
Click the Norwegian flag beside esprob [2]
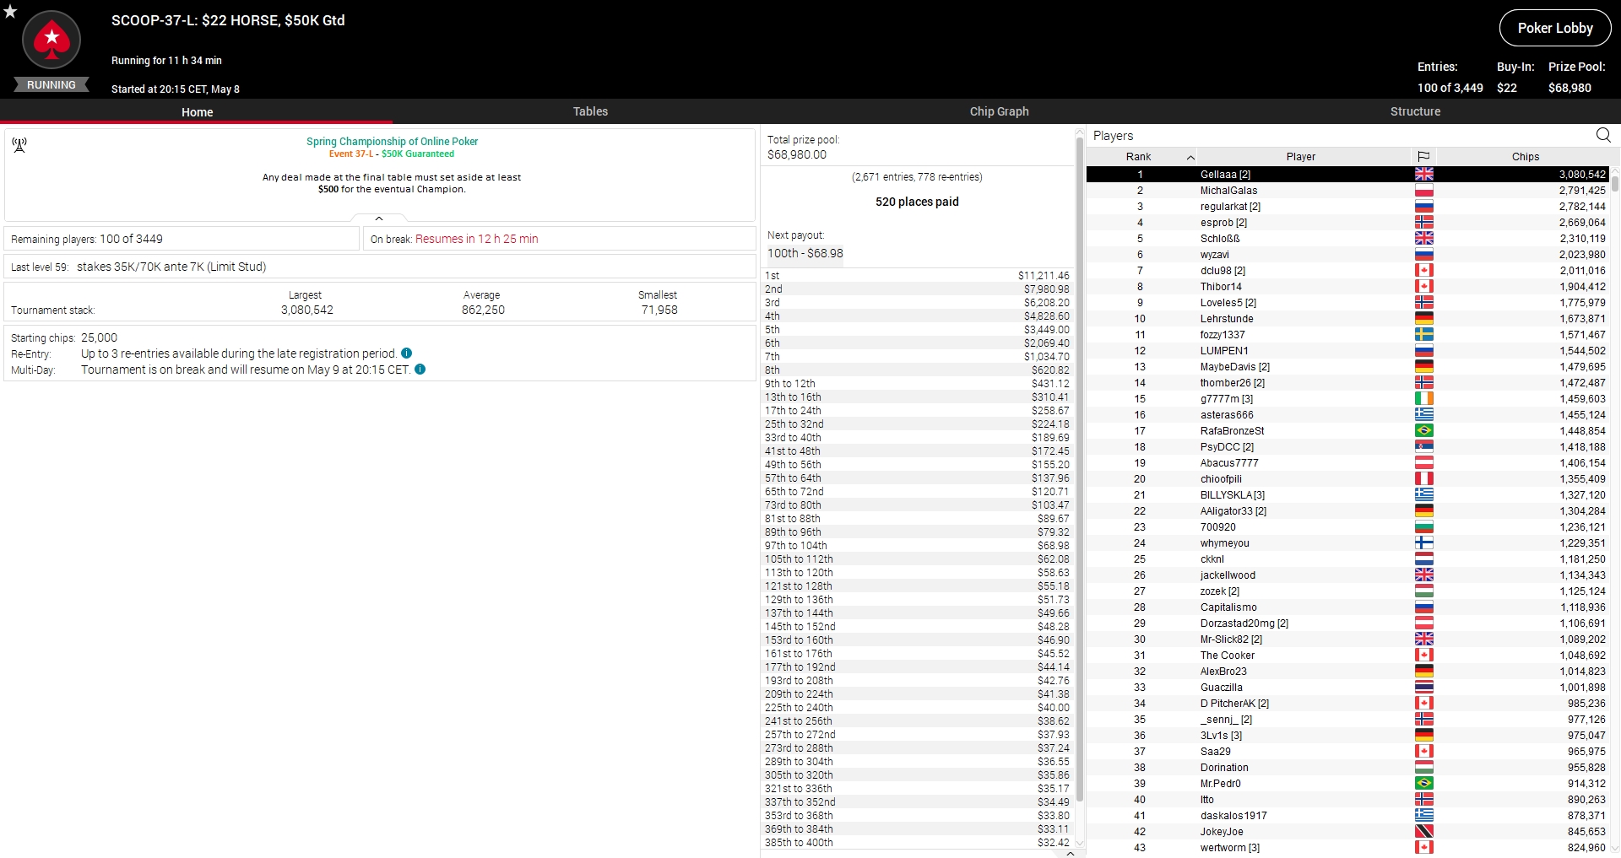(x=1423, y=223)
